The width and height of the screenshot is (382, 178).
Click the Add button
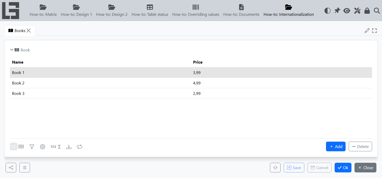(336, 146)
